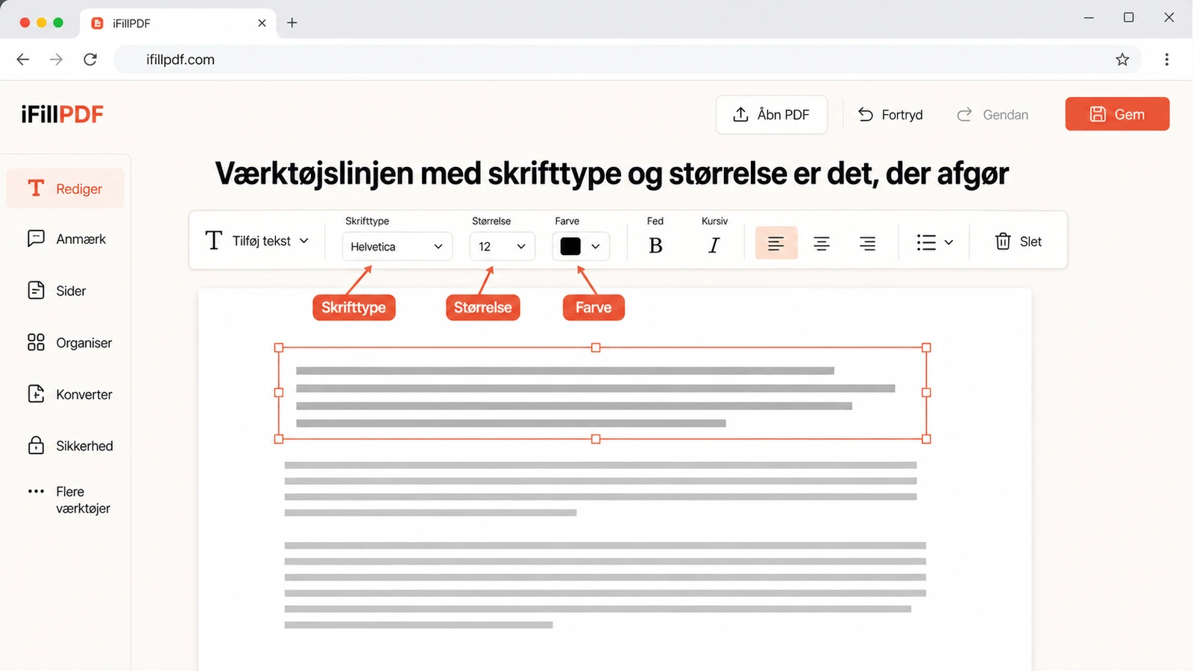The image size is (1193, 671).
Task: Expand the list style chevron
Action: [948, 242]
